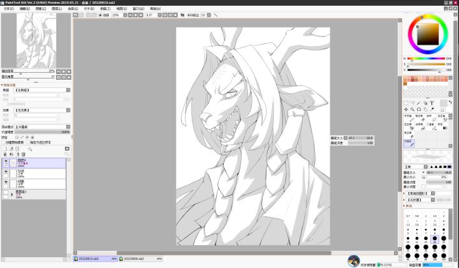
Task: Open the File menu
Action: point(9,9)
